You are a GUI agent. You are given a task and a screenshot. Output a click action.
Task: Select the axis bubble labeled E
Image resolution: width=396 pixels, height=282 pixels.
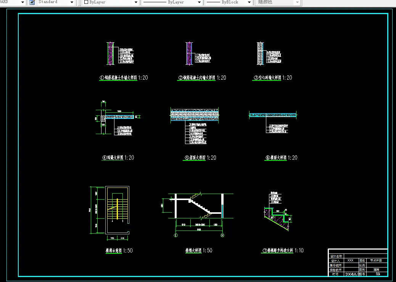pyautogui.click(x=176, y=236)
